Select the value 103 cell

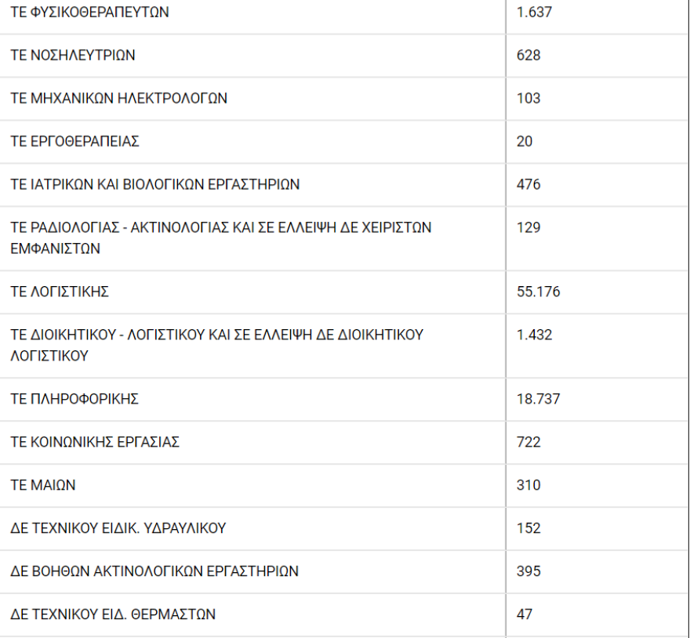(528, 99)
